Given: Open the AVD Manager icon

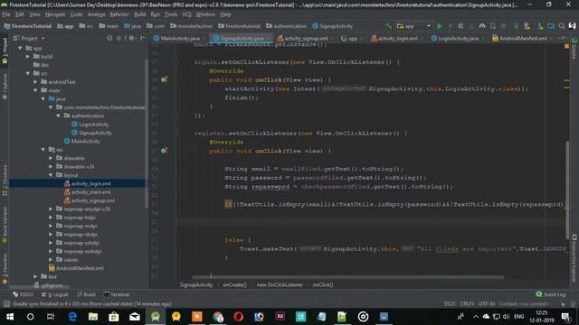Looking at the screenshot, I should (527, 26).
